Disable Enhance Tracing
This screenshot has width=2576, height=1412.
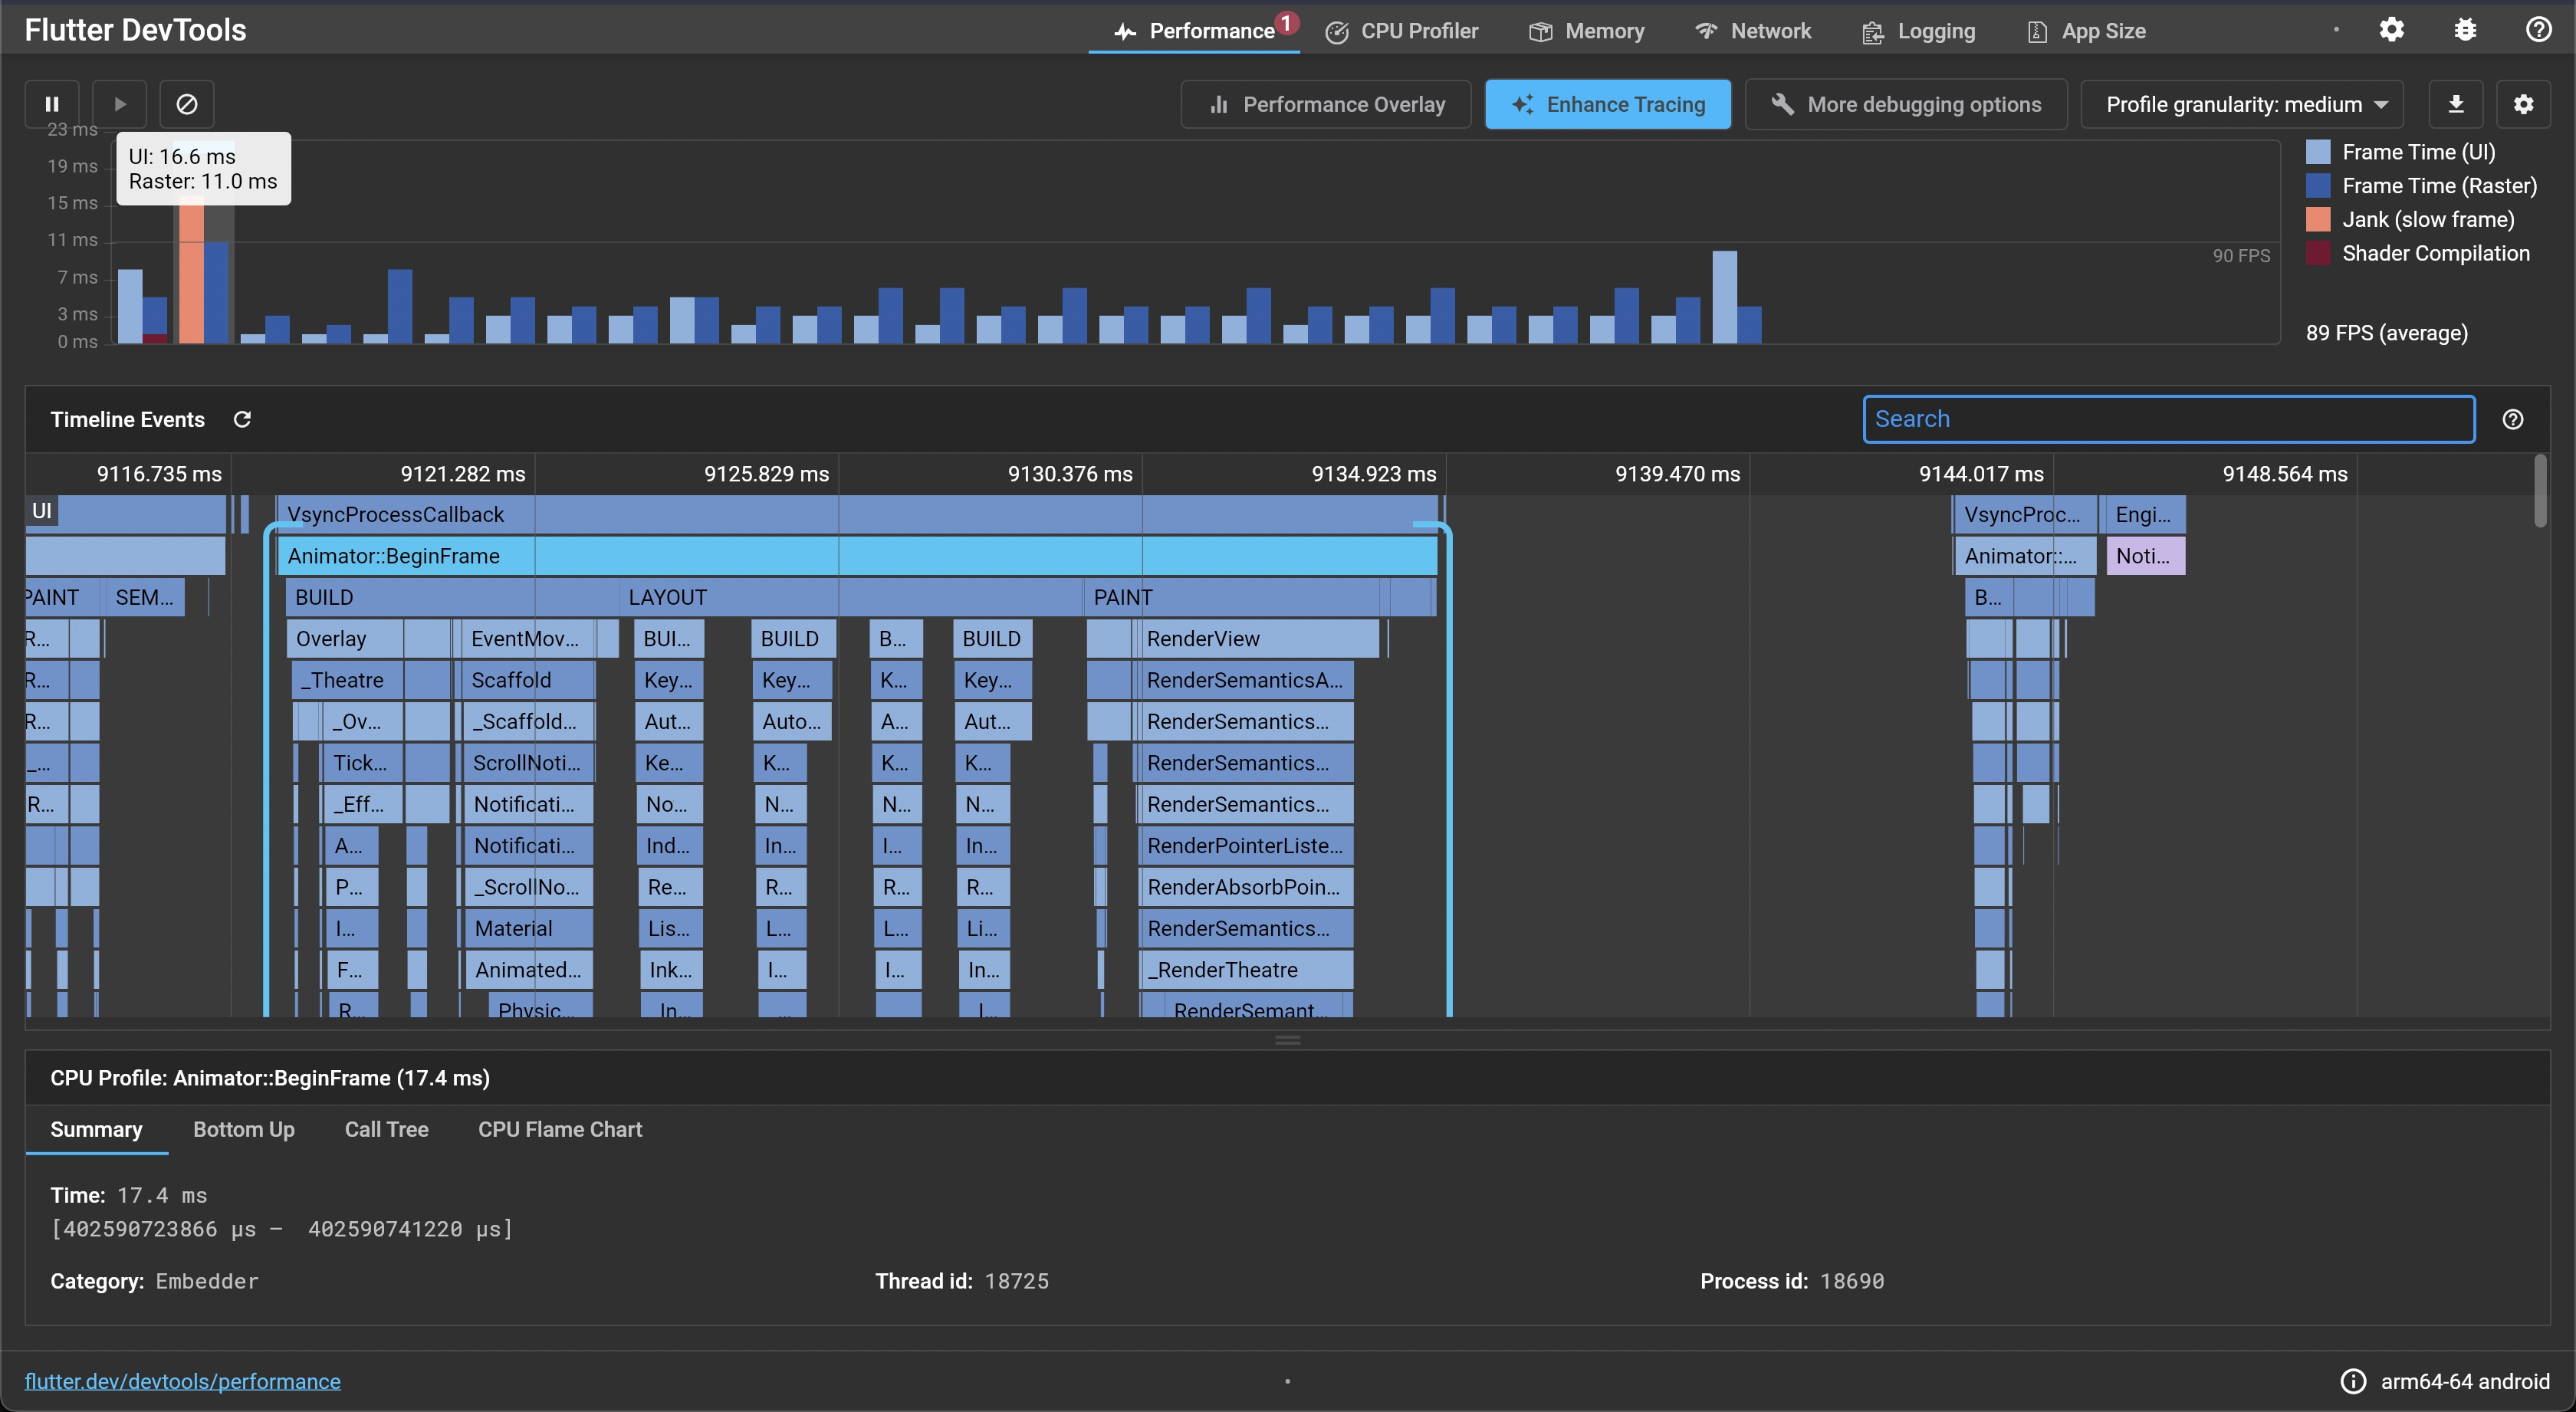1608,103
